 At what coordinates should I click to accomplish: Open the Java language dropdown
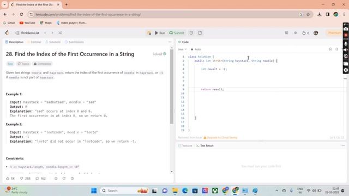(182, 50)
